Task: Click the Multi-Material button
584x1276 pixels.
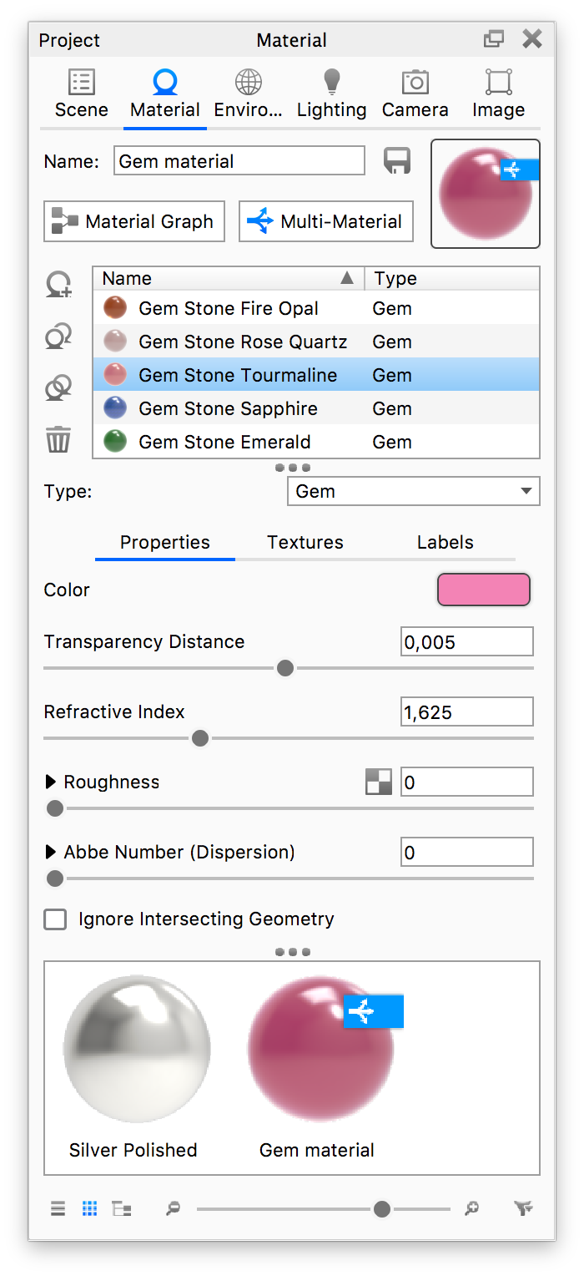Action: pyautogui.click(x=326, y=221)
